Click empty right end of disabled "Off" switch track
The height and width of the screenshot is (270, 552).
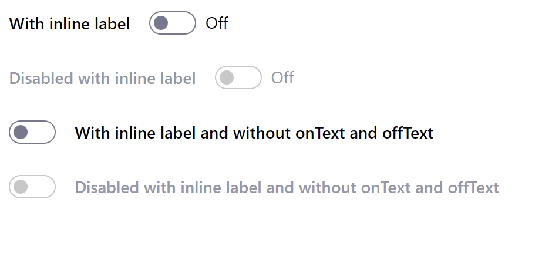point(250,77)
